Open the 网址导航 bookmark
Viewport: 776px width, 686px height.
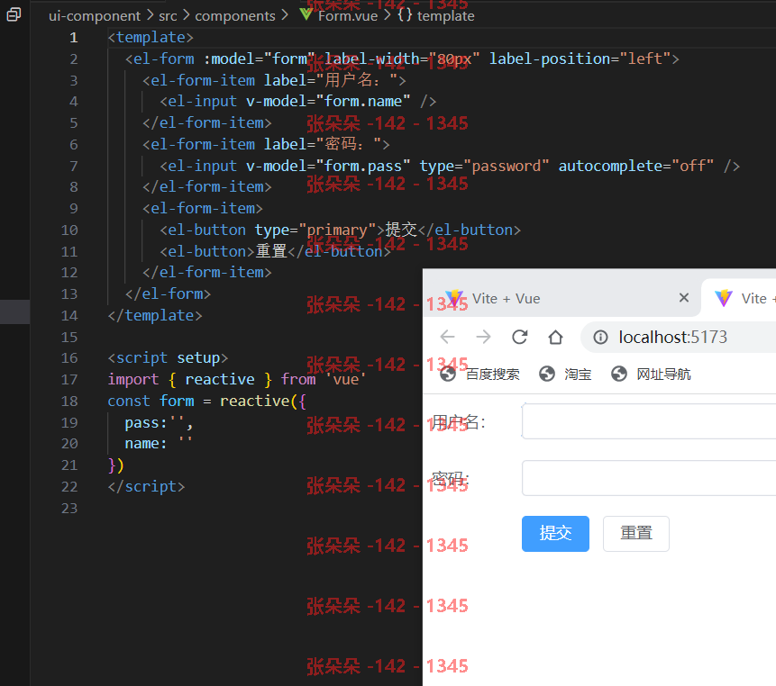click(652, 375)
